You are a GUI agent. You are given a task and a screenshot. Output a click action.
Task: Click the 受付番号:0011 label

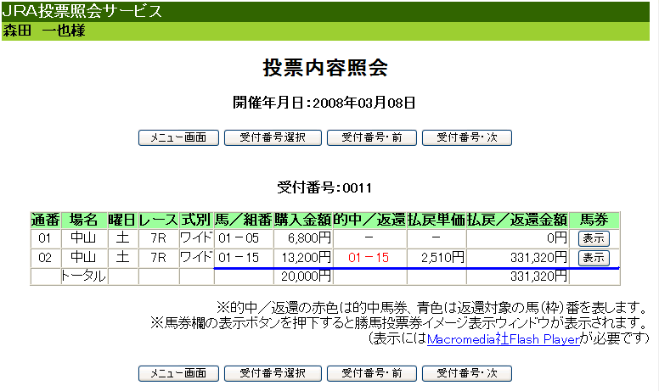[x=324, y=187]
